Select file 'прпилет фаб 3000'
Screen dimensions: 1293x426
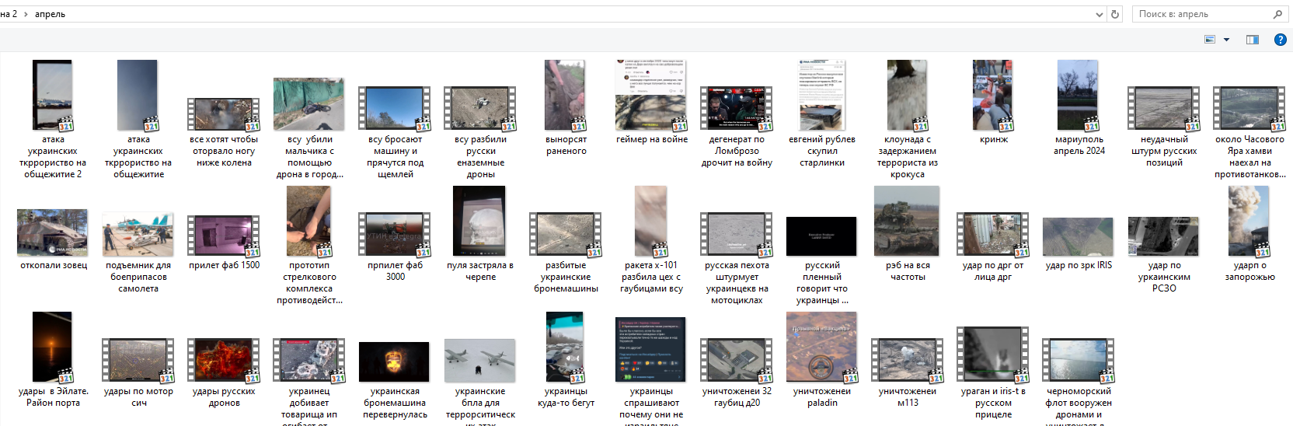(x=395, y=247)
